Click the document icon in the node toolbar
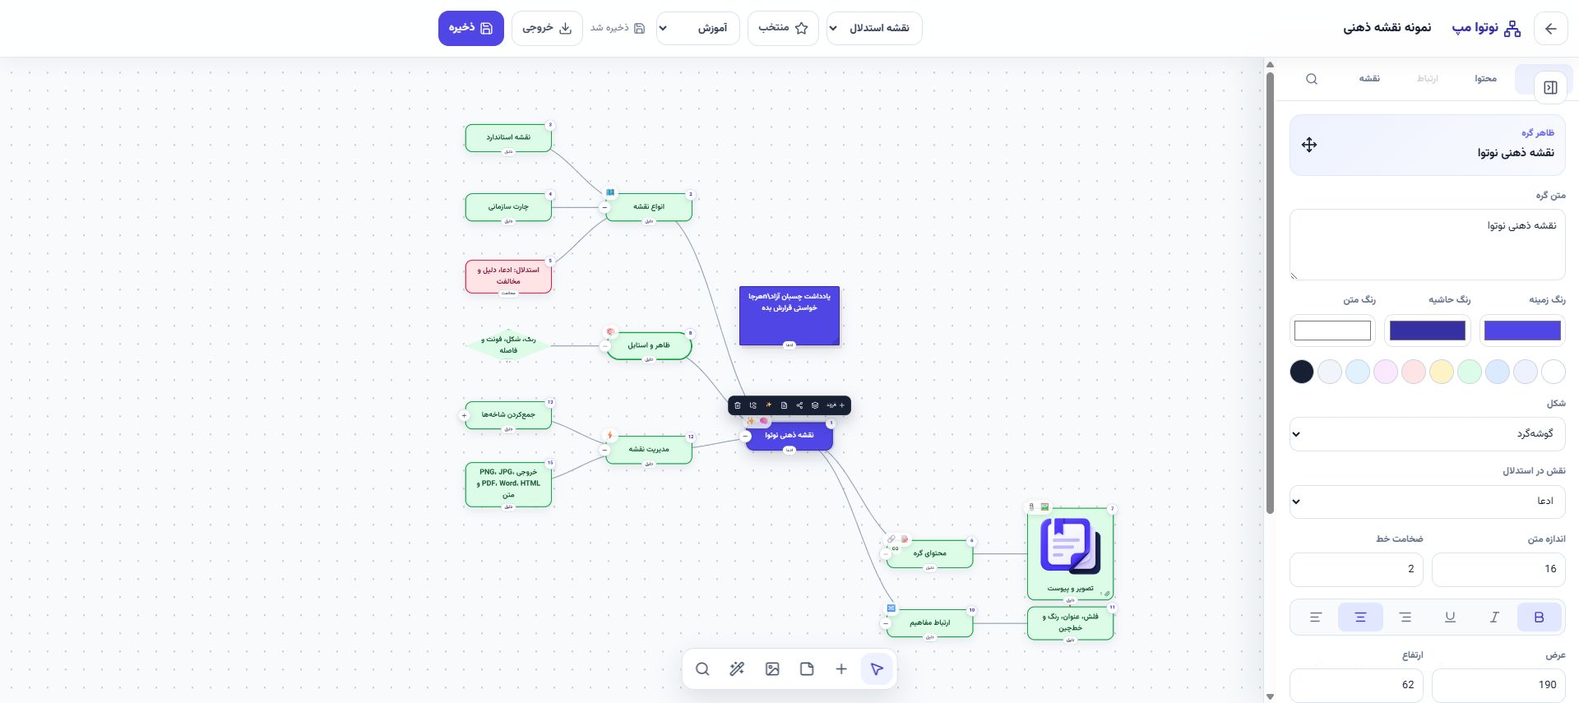This screenshot has height=703, width=1579. click(785, 405)
